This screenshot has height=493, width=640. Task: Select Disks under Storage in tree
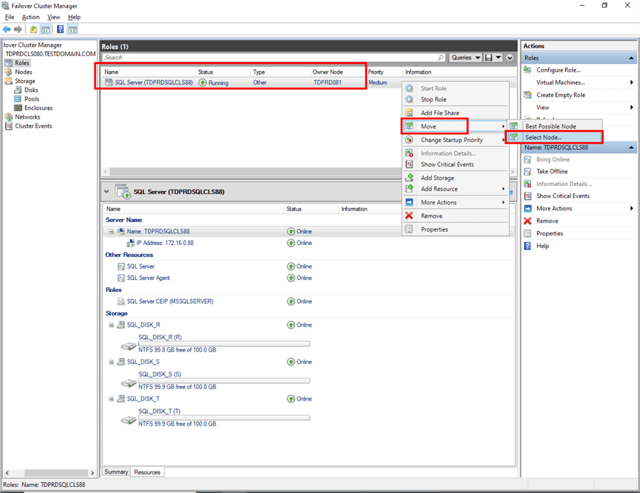coord(31,90)
